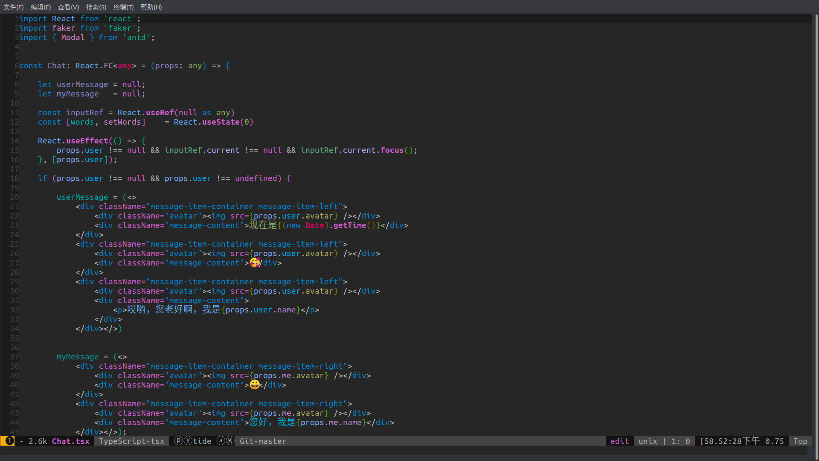Click useEffect call on line 14

87,141
